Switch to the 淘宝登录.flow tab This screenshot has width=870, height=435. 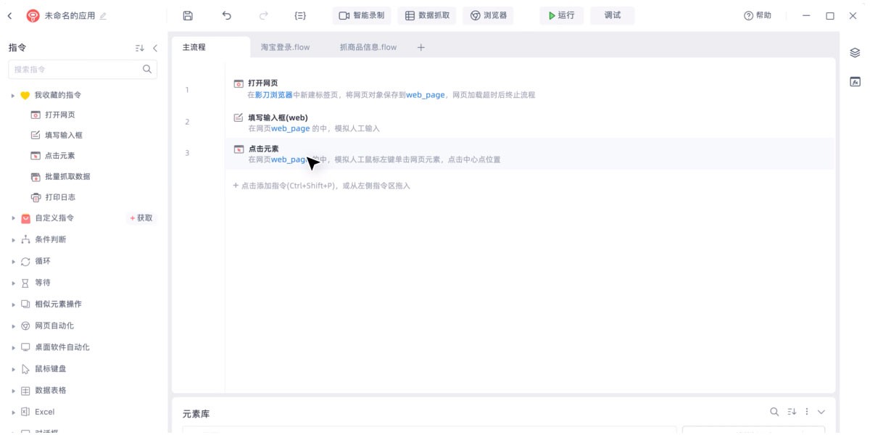tap(286, 46)
